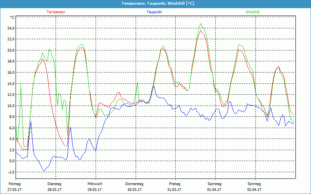Click the 27.03.17 date label

tap(14, 190)
